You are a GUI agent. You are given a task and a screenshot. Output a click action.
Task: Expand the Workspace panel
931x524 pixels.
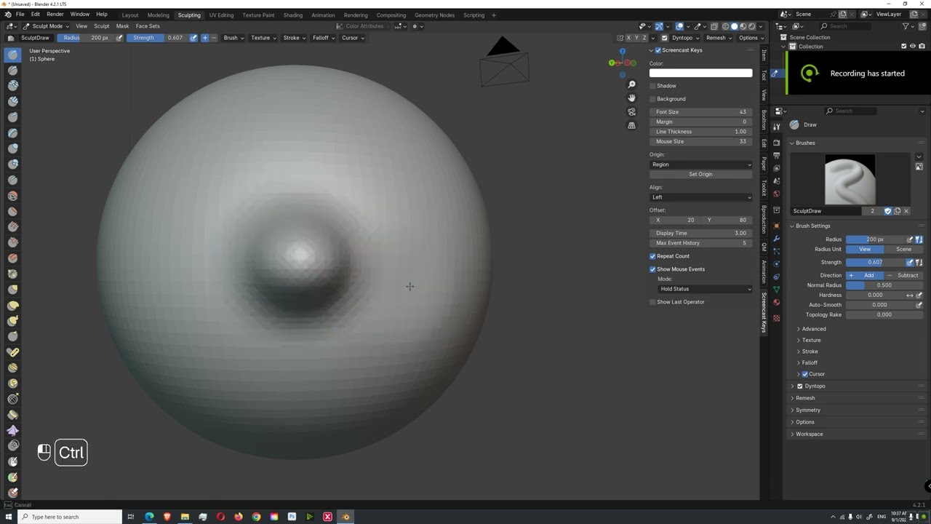pyautogui.click(x=809, y=434)
